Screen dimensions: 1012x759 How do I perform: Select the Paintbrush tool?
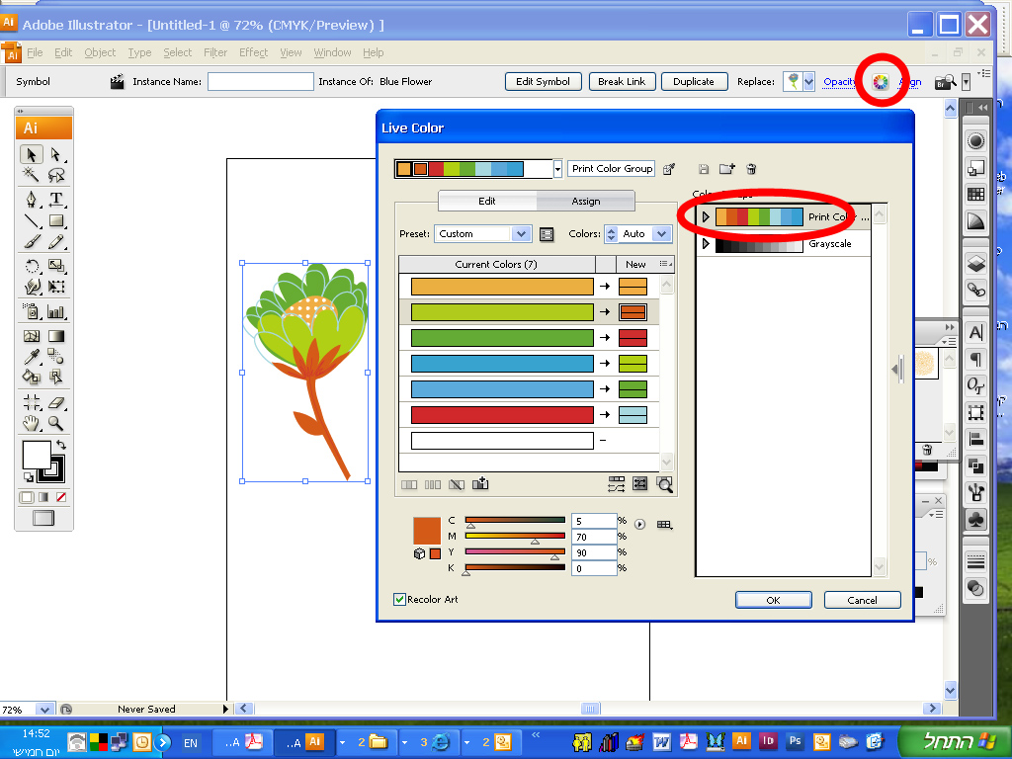[x=31, y=242]
